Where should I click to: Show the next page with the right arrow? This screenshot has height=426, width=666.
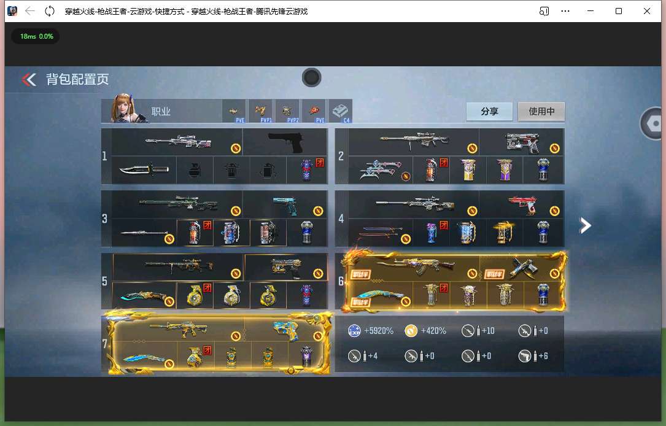[x=586, y=225]
